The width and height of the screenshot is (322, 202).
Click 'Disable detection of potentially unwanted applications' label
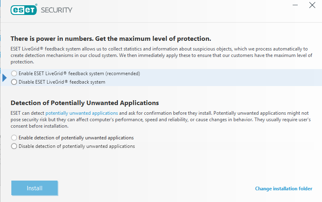(x=77, y=146)
